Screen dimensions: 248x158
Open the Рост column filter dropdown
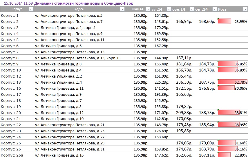click(245, 9)
